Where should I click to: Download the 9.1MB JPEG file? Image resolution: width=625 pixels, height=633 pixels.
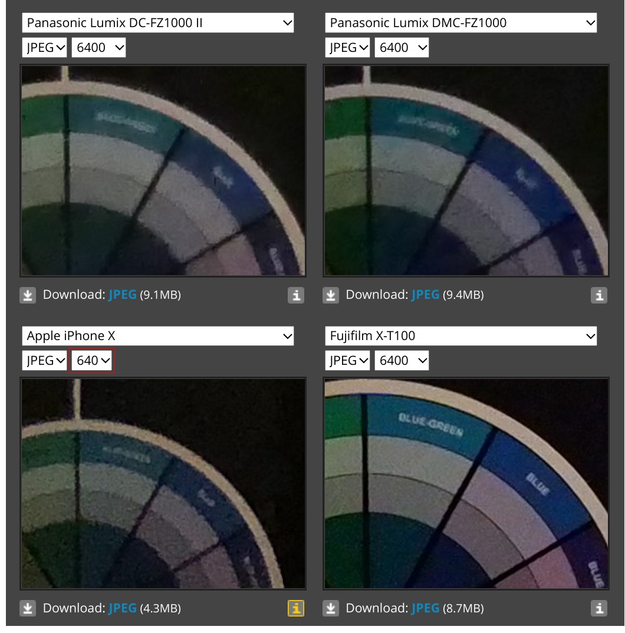[122, 295]
